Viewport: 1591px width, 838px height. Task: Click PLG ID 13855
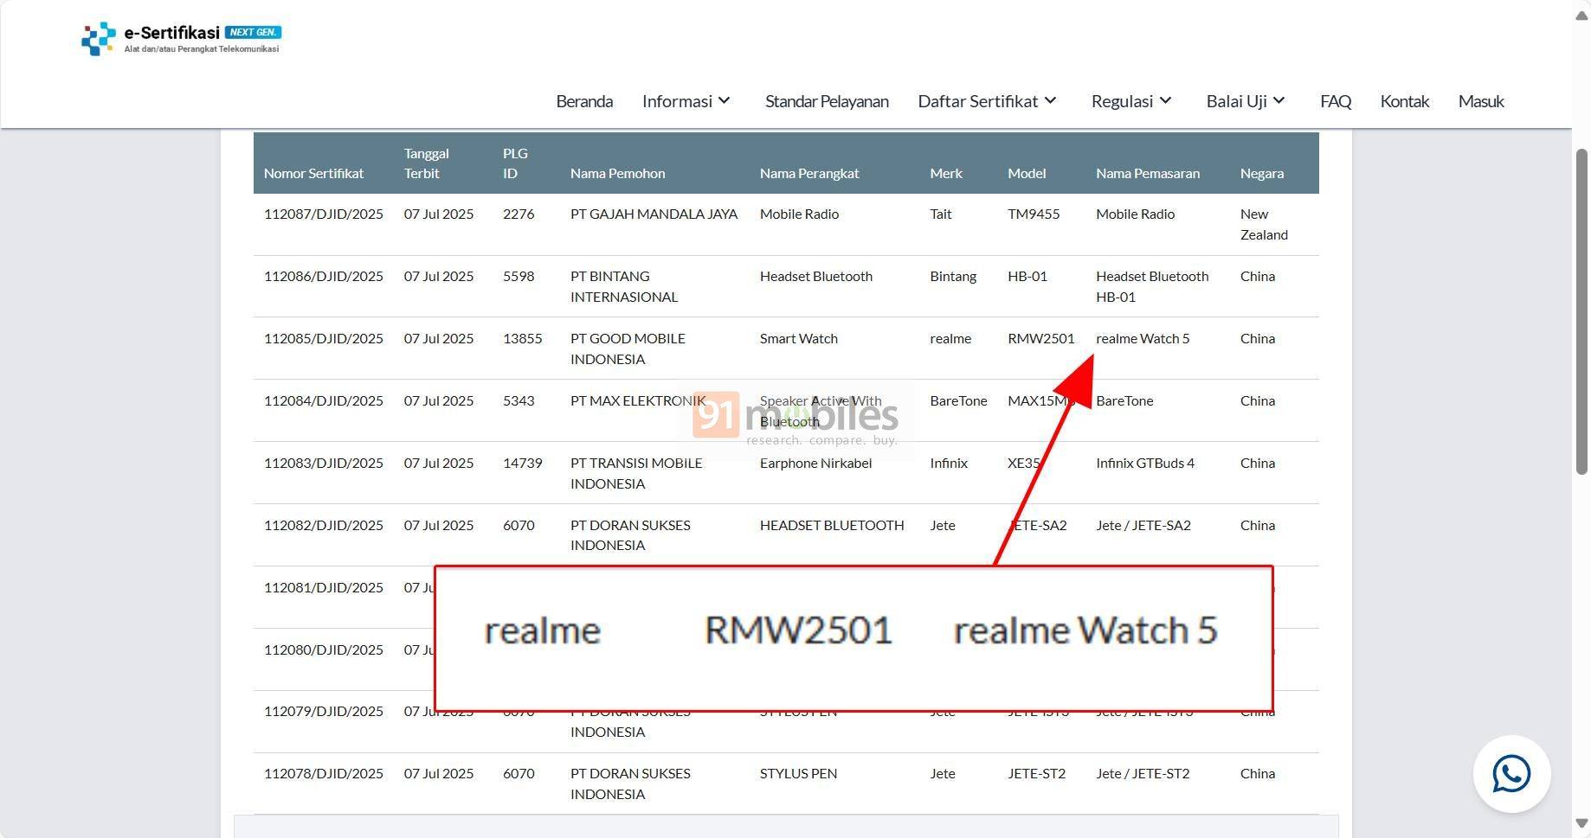(x=523, y=338)
